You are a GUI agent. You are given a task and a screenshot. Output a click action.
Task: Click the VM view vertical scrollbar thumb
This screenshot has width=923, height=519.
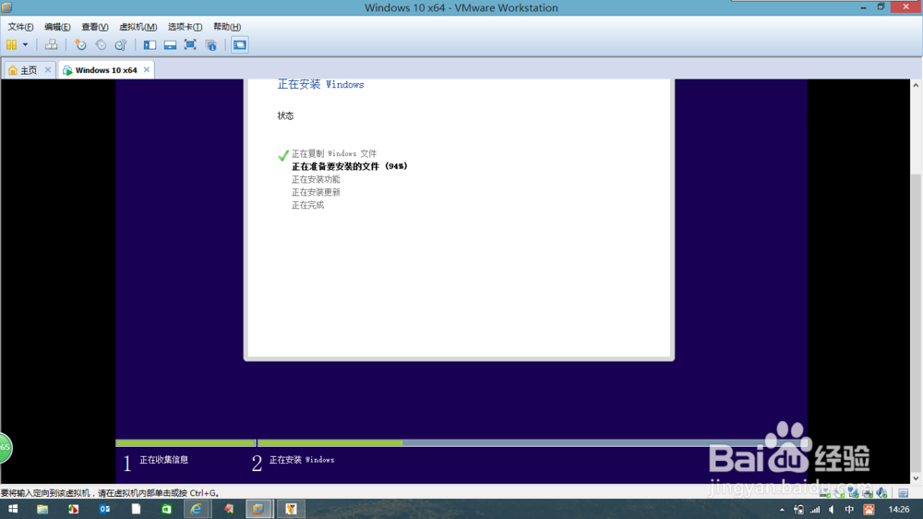tap(916, 321)
